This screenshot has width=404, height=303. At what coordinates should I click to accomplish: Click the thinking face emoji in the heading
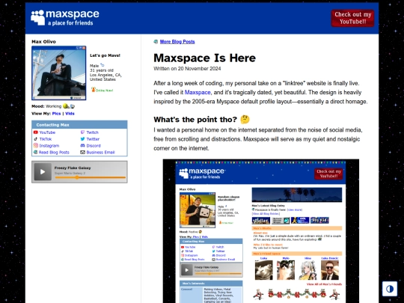(245, 119)
